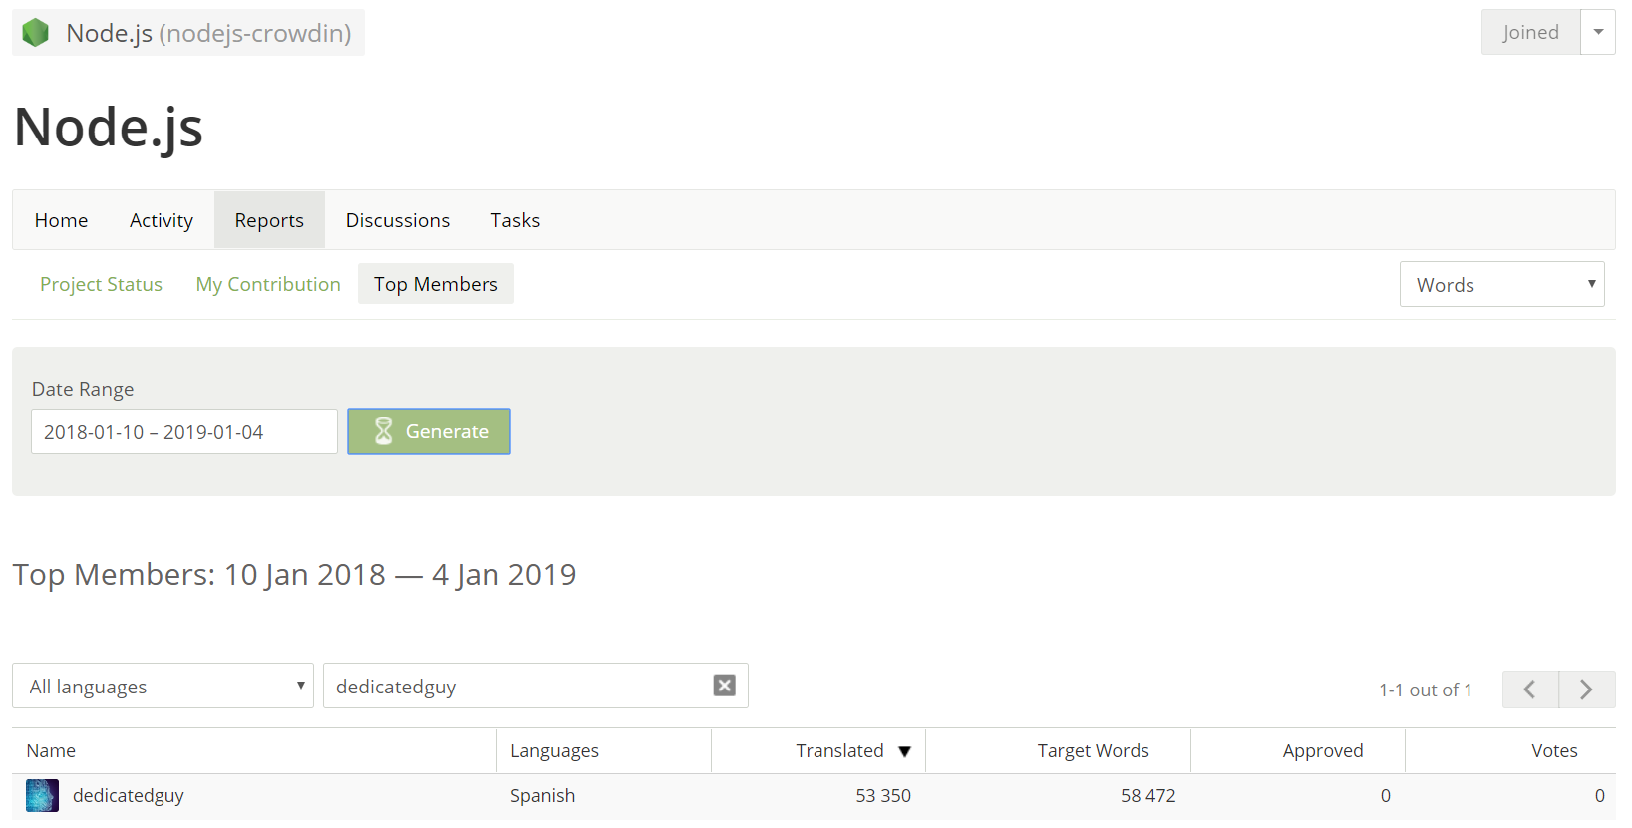Click the Translated sort descending arrow
The width and height of the screenshot is (1632, 828).
[905, 752]
